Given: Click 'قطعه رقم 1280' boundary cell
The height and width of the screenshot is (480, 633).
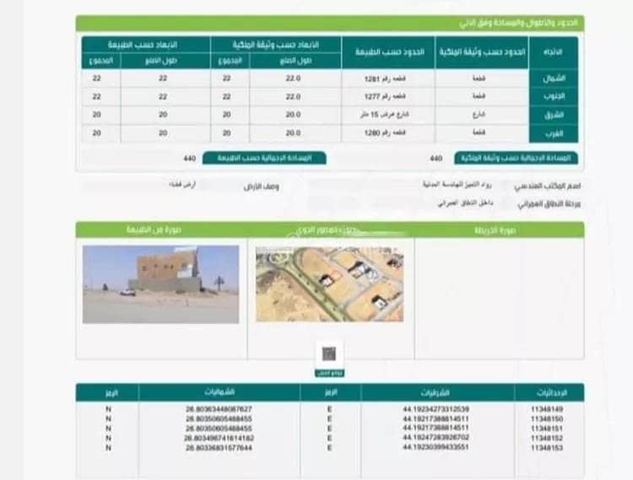Looking at the screenshot, I should pyautogui.click(x=387, y=133).
